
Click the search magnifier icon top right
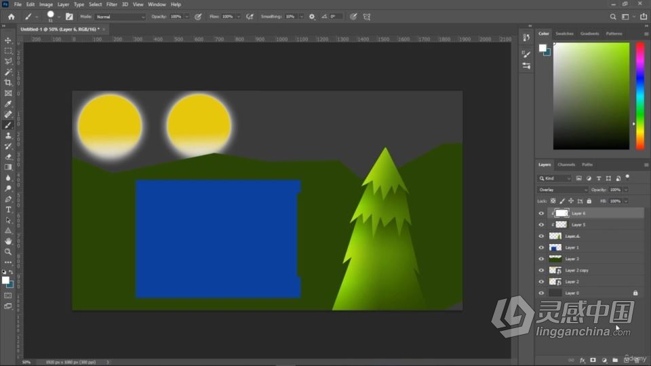coord(613,16)
